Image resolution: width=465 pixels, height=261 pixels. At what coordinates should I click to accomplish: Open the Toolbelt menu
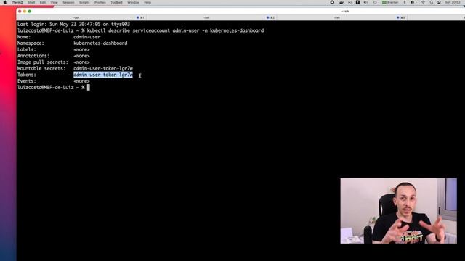click(x=116, y=2)
